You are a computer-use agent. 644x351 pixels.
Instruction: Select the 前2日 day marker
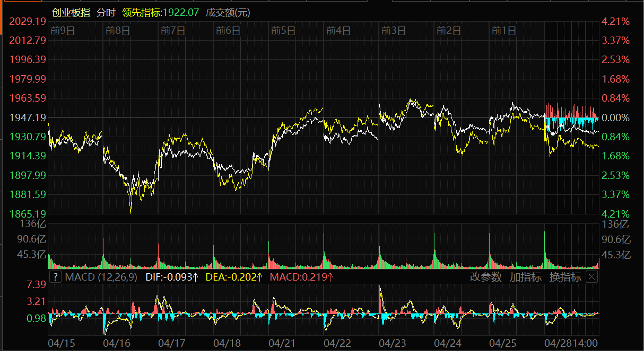tap(449, 31)
